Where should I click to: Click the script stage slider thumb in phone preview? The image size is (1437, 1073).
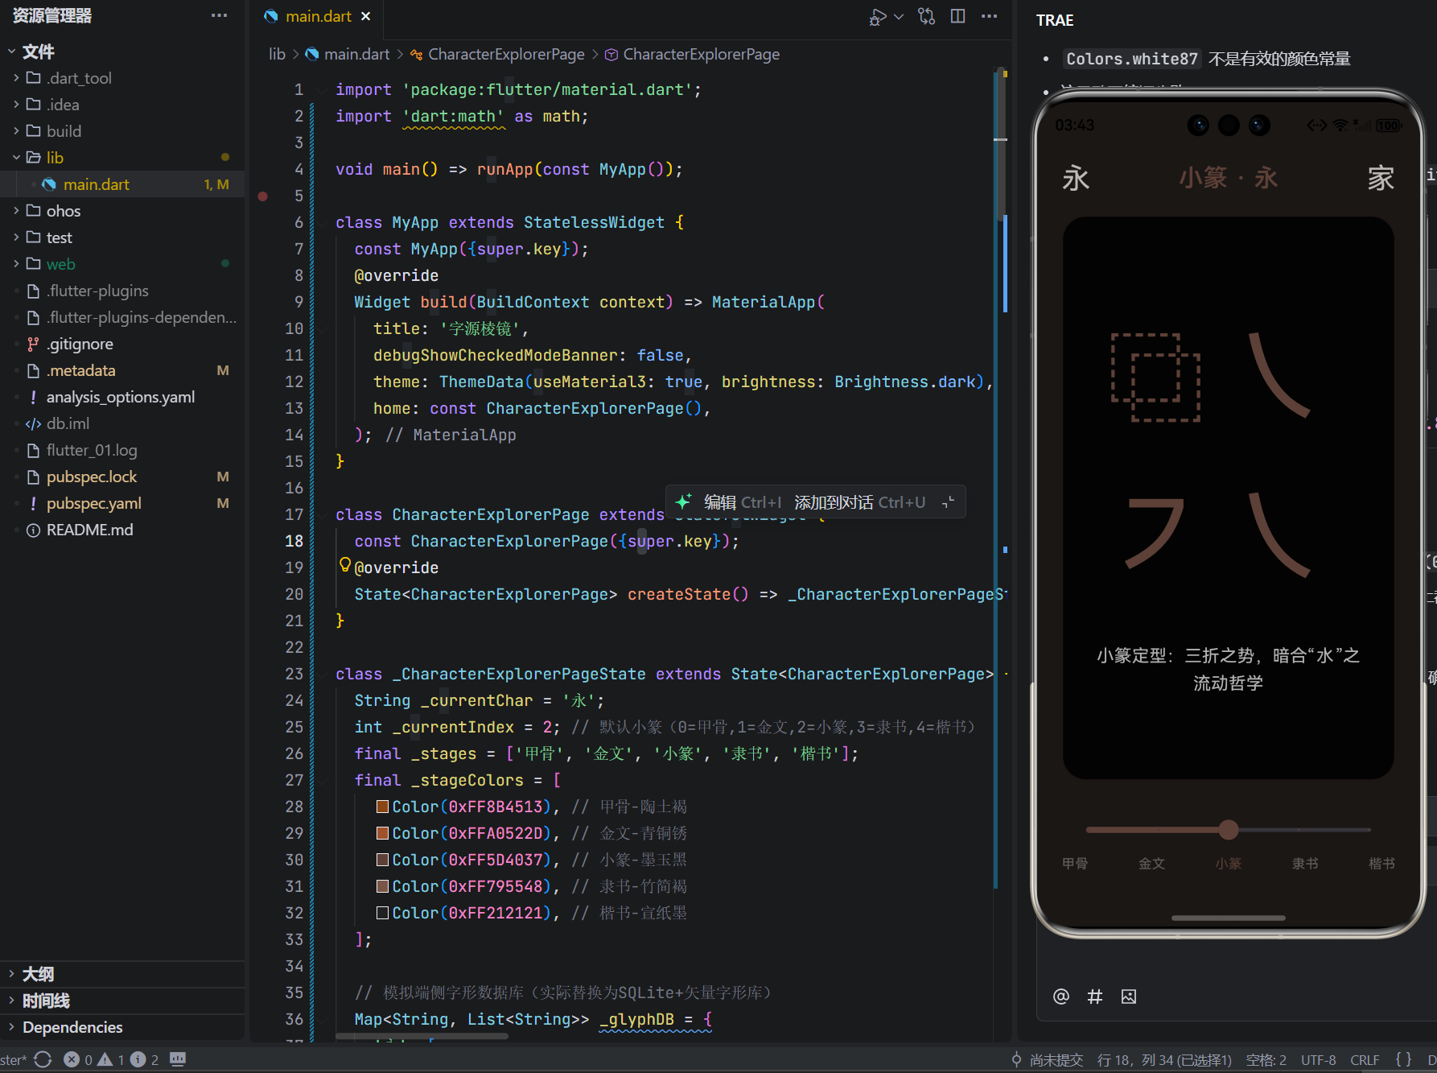tap(1228, 829)
